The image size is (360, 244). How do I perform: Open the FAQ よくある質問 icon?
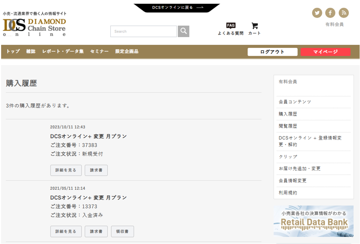[x=231, y=29]
